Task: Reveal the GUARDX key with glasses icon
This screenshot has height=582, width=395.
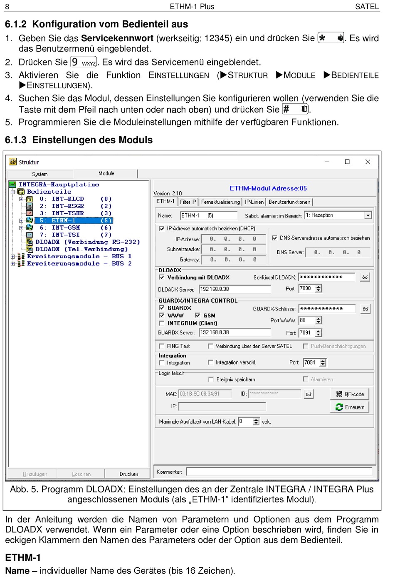Action: [365, 309]
